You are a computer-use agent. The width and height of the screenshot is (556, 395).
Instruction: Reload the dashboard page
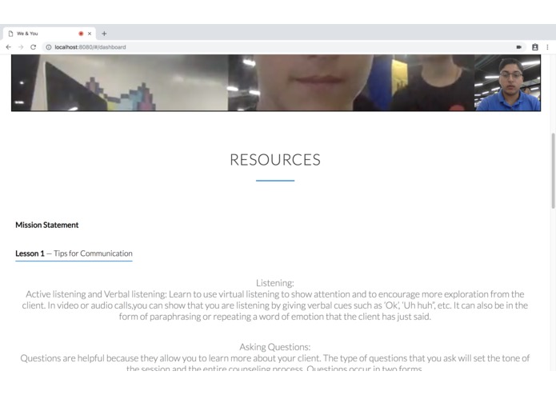(33, 47)
